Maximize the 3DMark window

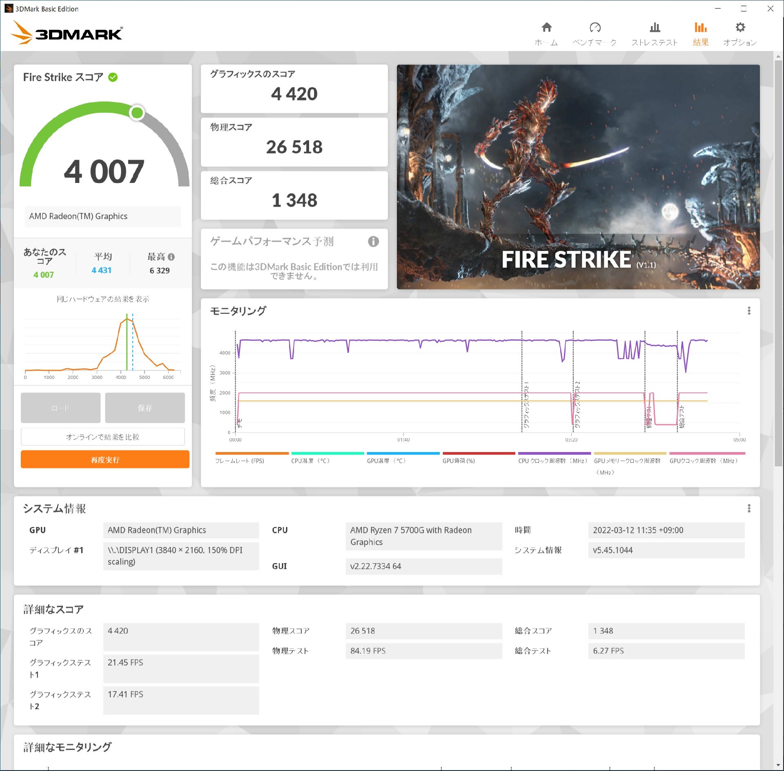click(744, 9)
